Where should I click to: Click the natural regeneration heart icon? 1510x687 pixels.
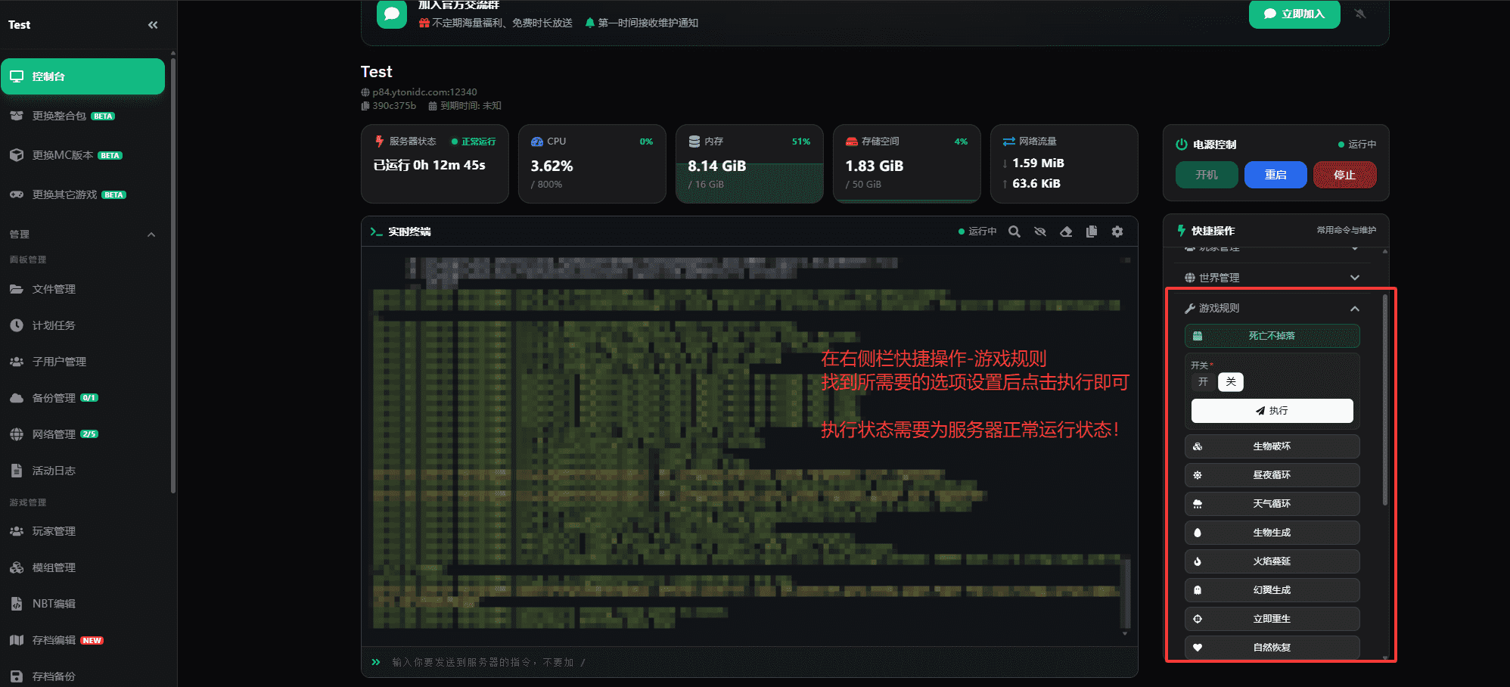1198,648
